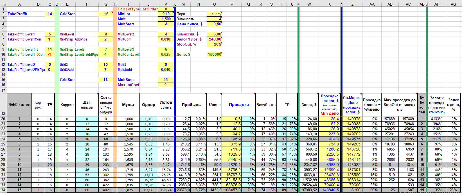This screenshot has width=462, height=193.
Task: Click the MaxLotCoef label cell
Action: [x=128, y=85]
